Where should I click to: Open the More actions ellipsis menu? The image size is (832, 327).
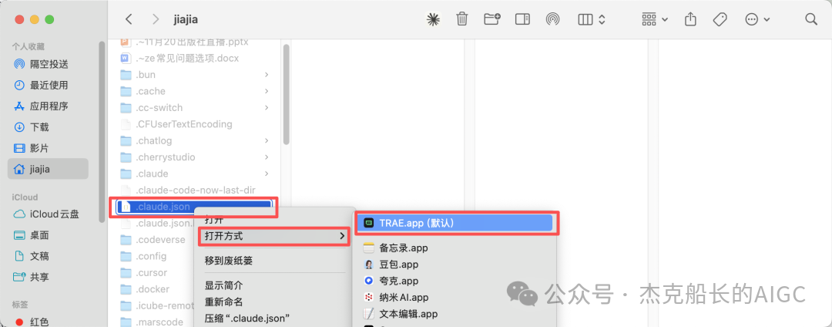click(757, 19)
